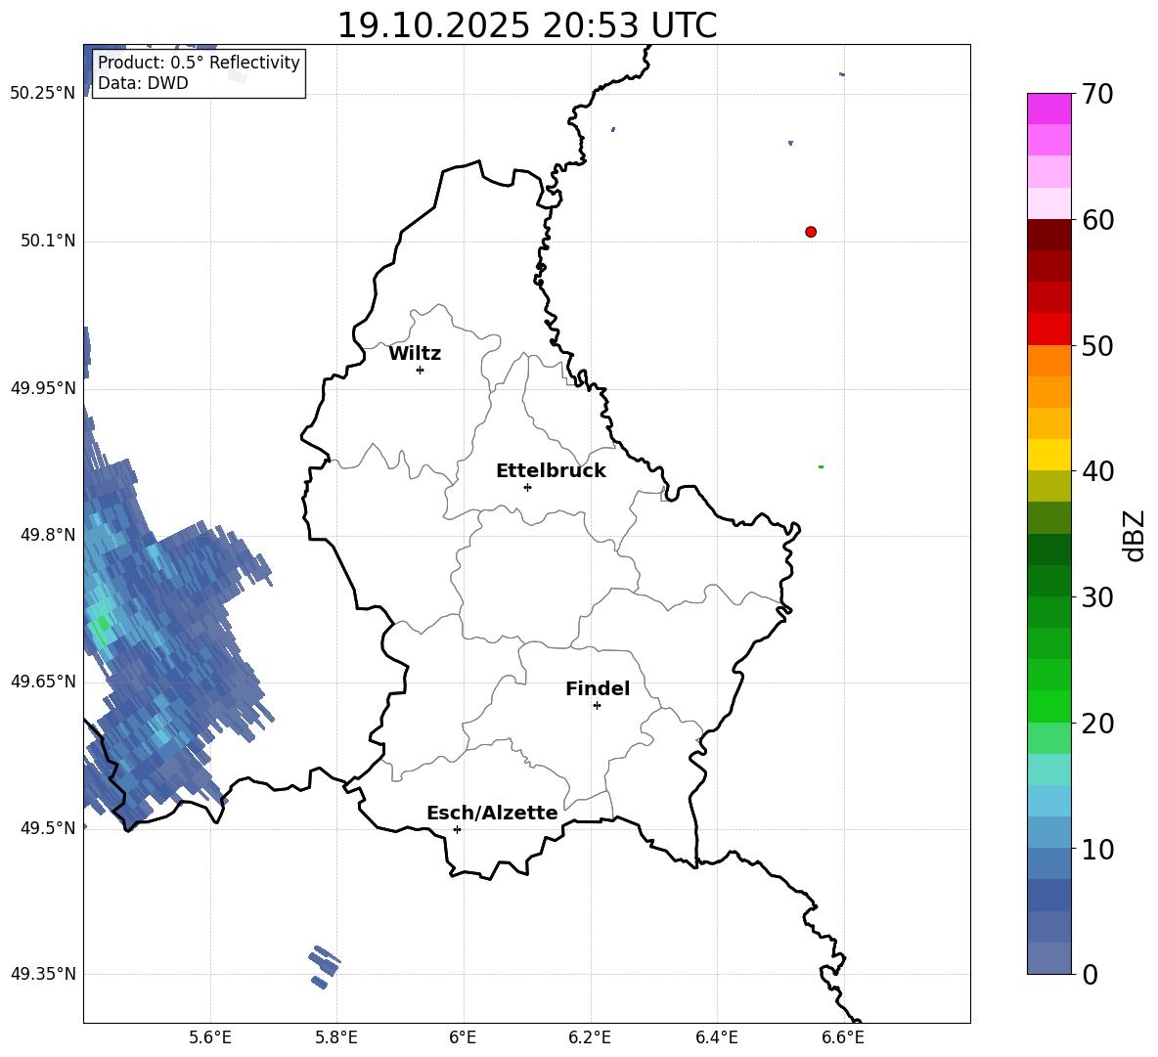Click the red radar site marker dot
This screenshot has height=1057, width=1158.
click(810, 232)
